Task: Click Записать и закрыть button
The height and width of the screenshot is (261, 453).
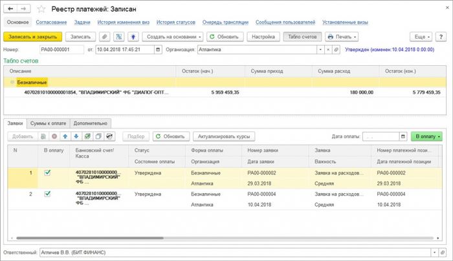Action: pyautogui.click(x=32, y=37)
